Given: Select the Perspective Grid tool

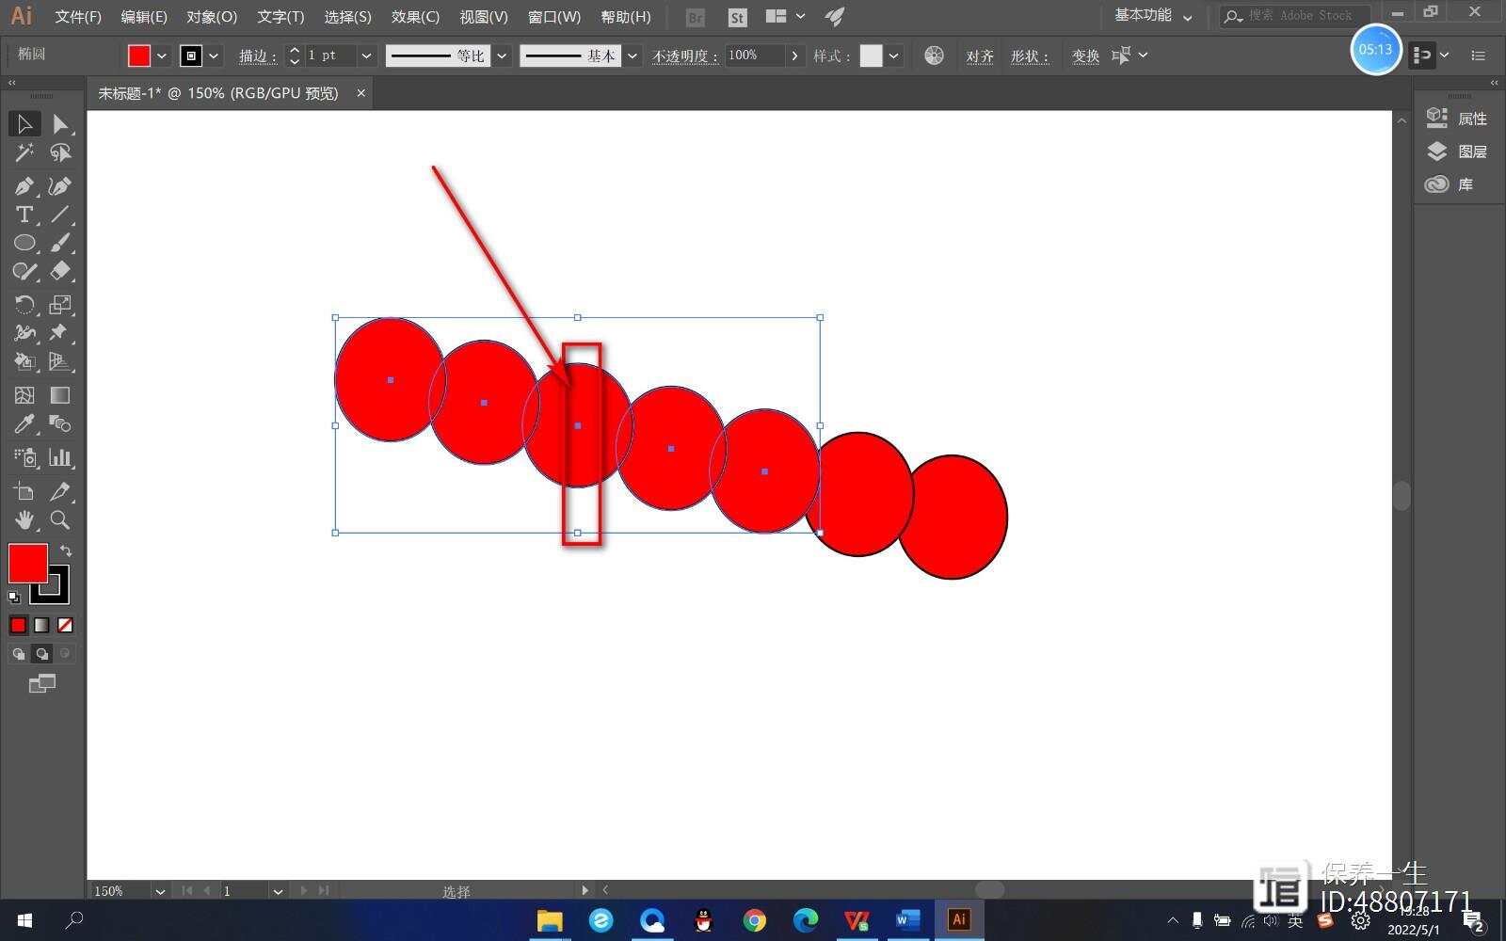Looking at the screenshot, I should point(60,361).
